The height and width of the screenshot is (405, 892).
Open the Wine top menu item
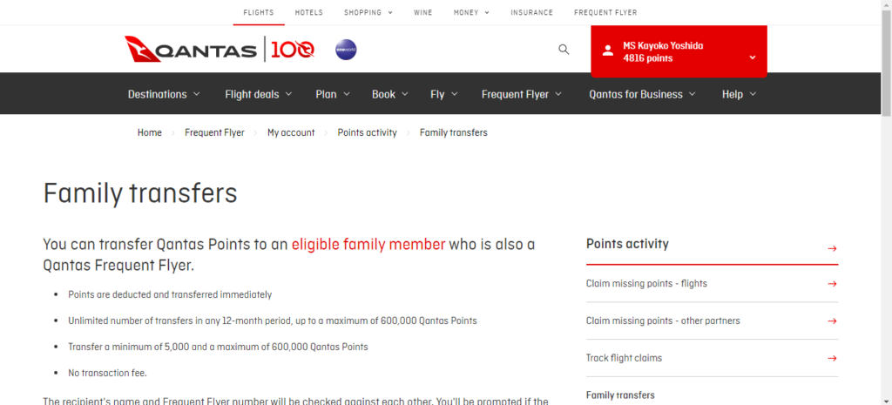(x=422, y=13)
